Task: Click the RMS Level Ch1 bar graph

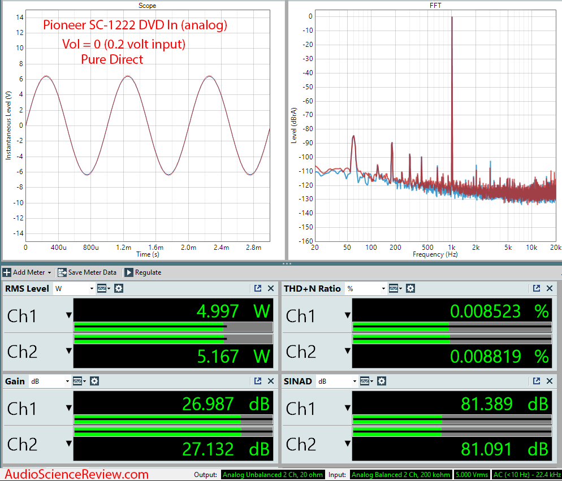Action: pyautogui.click(x=173, y=327)
